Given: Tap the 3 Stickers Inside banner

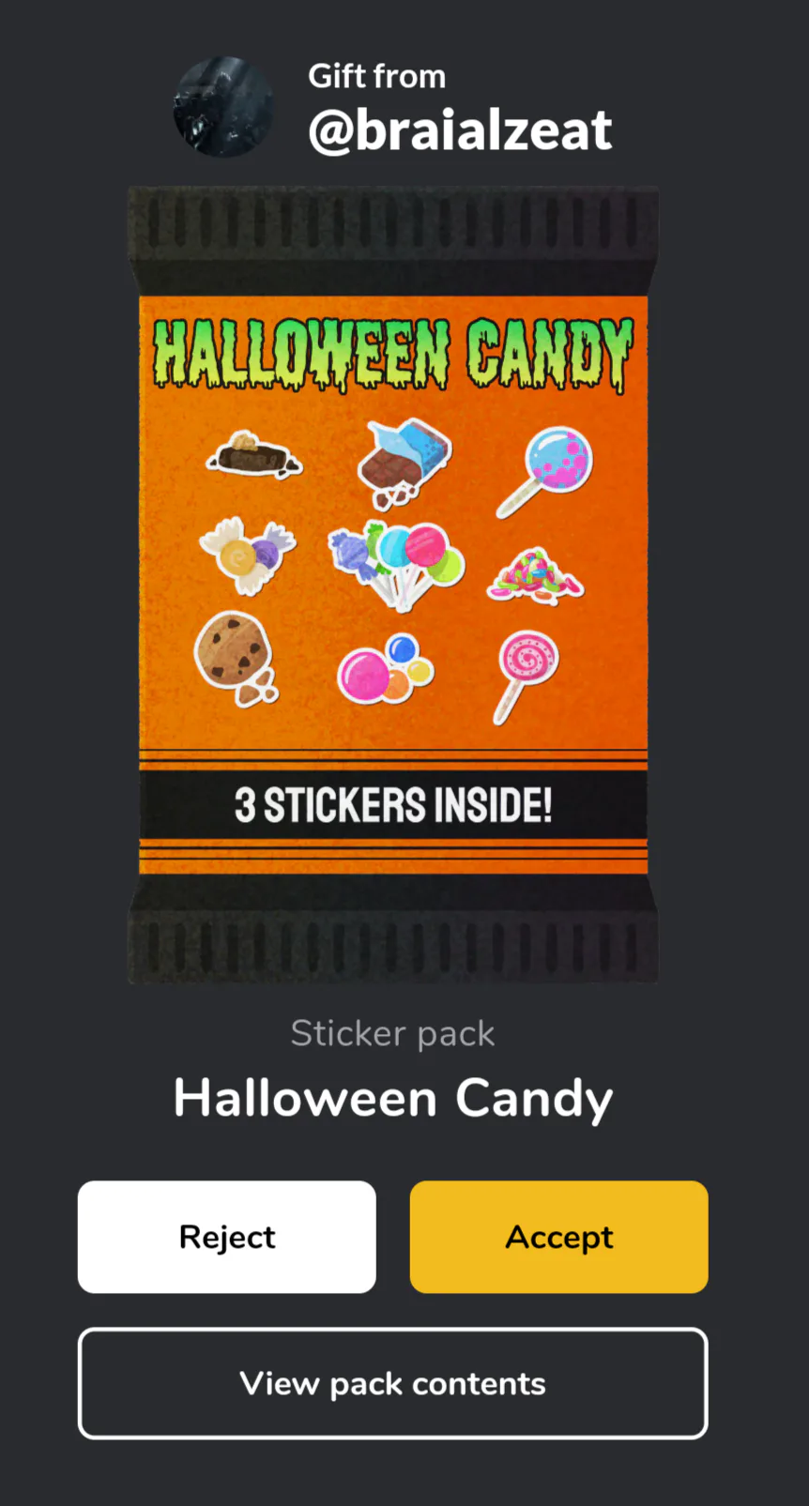Looking at the screenshot, I should tap(393, 805).
